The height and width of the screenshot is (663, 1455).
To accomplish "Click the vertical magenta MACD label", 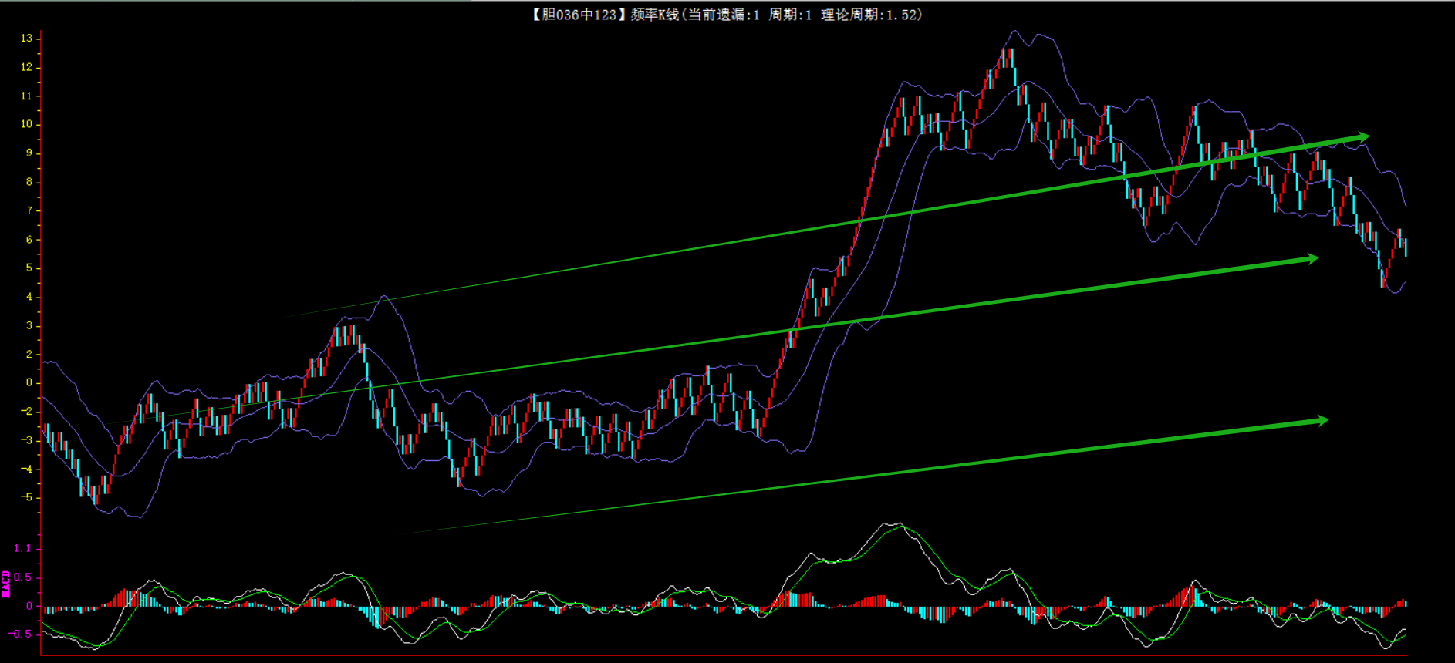I will click(6, 584).
